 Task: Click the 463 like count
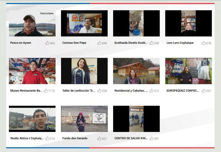point(52,43)
